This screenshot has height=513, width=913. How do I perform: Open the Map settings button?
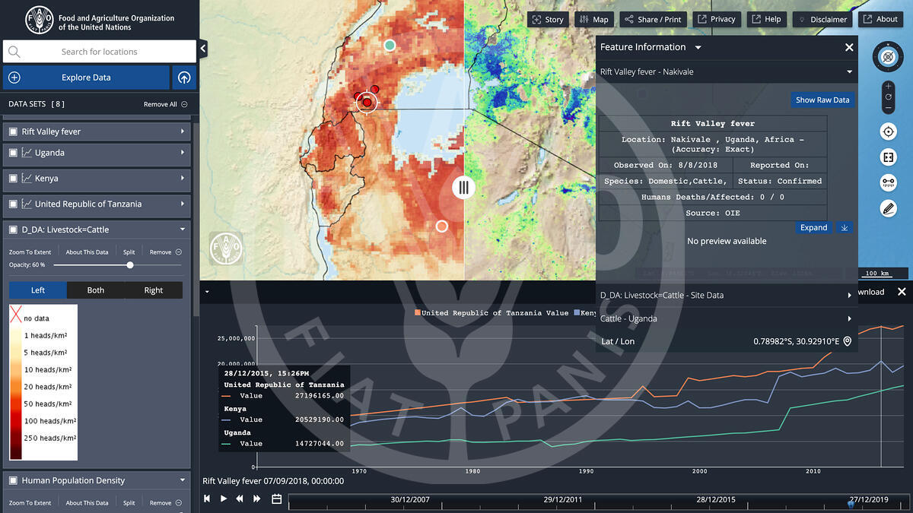point(593,19)
